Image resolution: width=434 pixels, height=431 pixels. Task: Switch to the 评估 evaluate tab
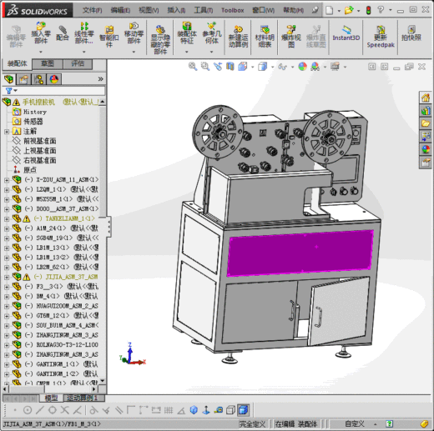pos(78,63)
